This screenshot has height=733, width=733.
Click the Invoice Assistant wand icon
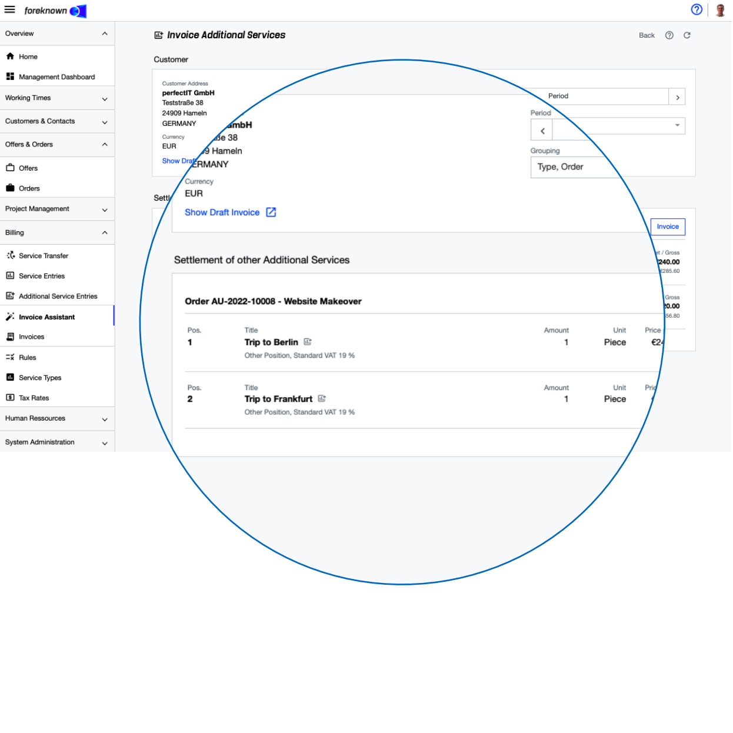pos(10,316)
